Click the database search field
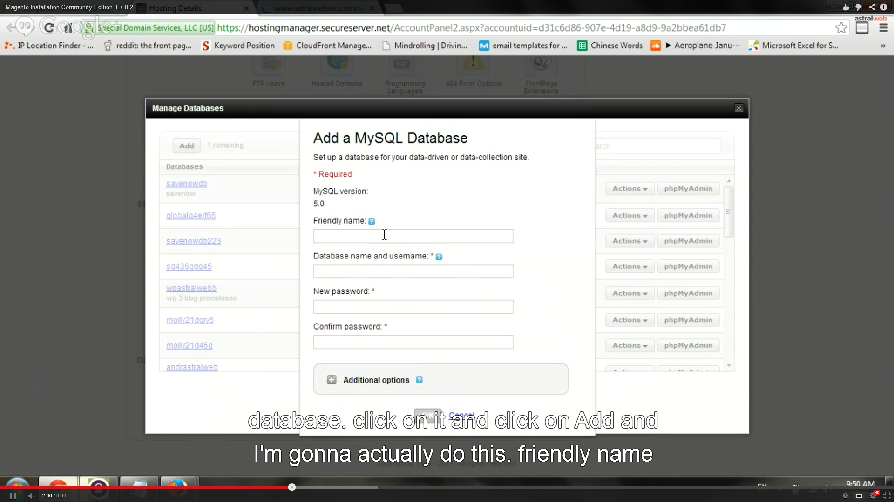This screenshot has width=894, height=502. [x=658, y=146]
